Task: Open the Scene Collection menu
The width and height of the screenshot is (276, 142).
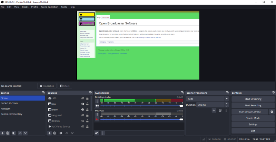Action: (50, 7)
